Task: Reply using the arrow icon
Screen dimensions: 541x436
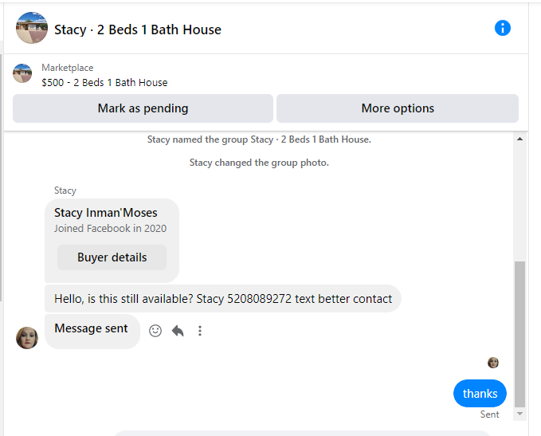Action: (178, 331)
